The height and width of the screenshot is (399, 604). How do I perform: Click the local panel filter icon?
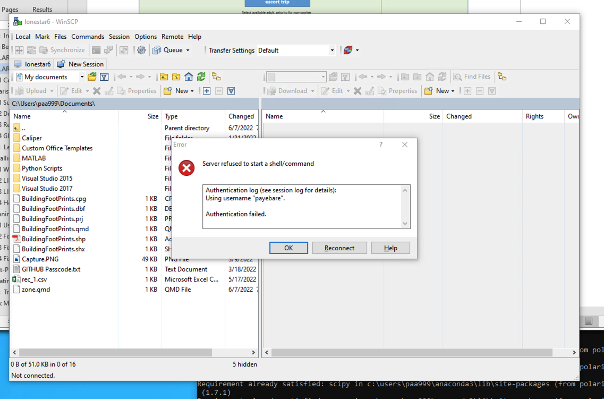point(105,77)
